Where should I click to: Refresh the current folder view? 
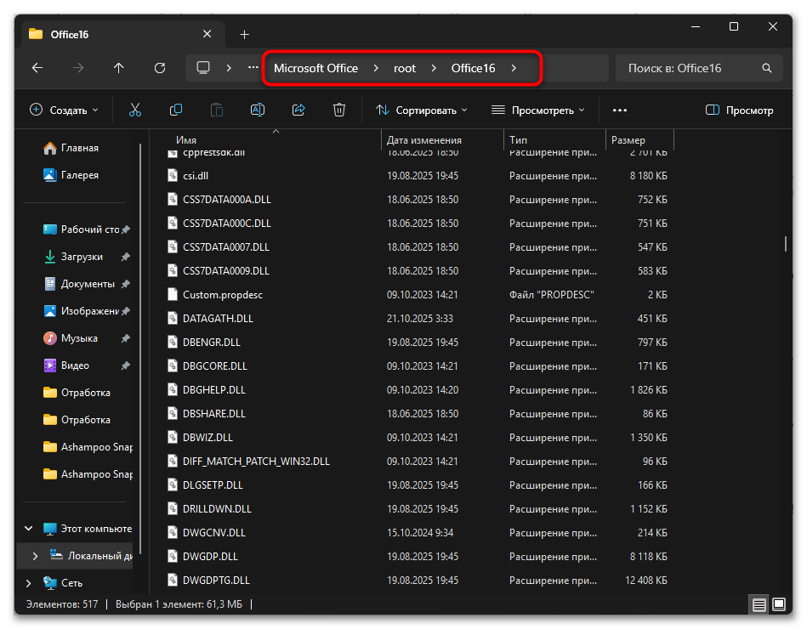click(160, 68)
